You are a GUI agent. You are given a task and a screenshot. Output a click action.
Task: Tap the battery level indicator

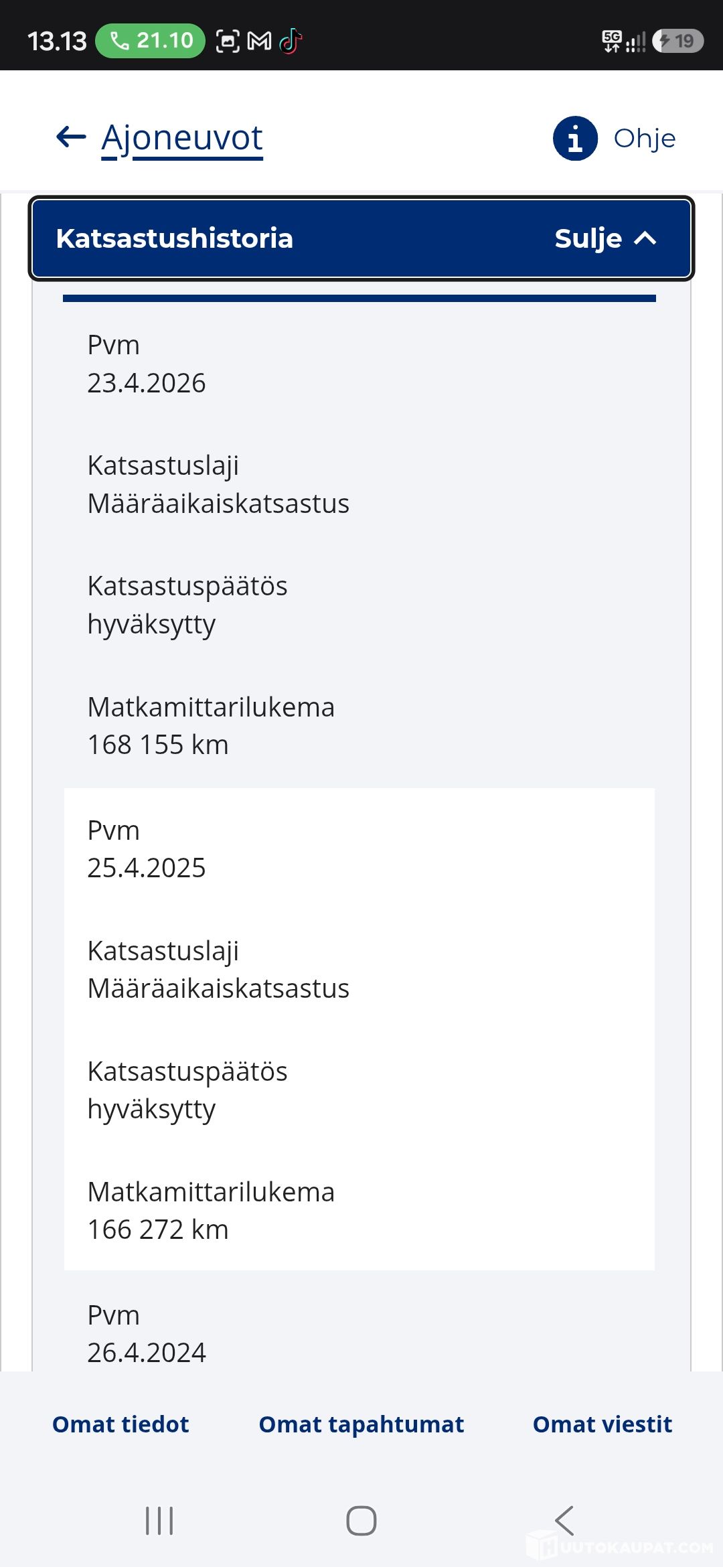click(x=677, y=41)
